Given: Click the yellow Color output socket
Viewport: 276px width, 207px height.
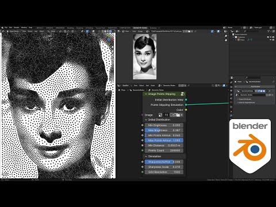Looking at the screenshot, I should [x=186, y=110].
